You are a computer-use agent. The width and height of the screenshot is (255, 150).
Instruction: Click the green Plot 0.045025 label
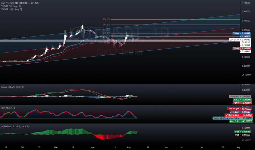coord(243,131)
